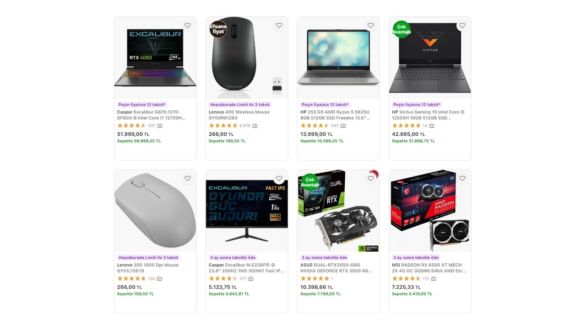Open photo reviews icon for Lenovo 400 mouse
The width and height of the screenshot is (586, 329).
[255, 126]
